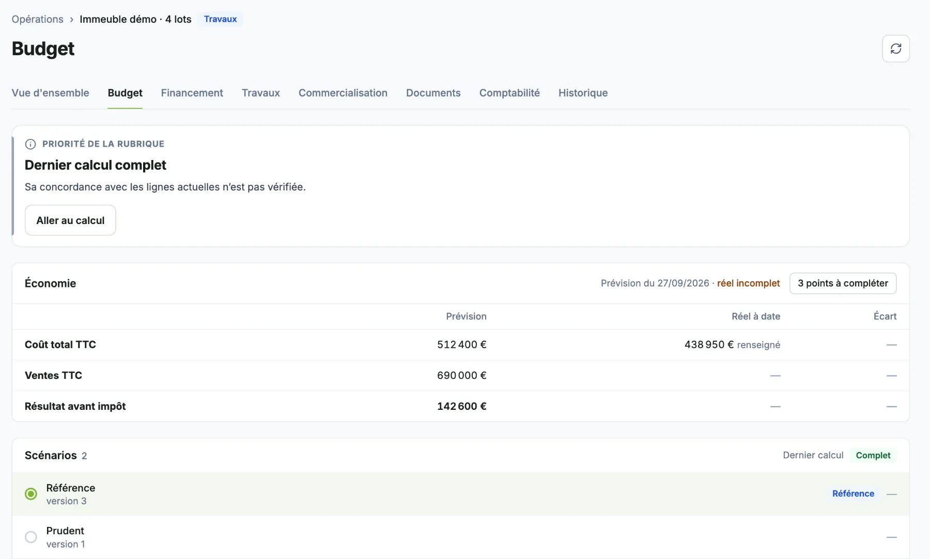Click the 690 000 € ventes value

[x=462, y=375]
